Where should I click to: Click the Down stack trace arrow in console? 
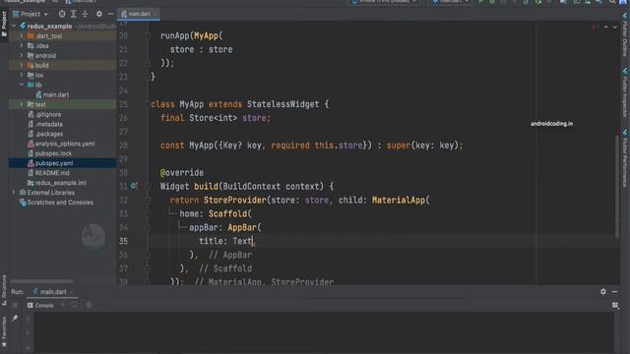tap(28, 332)
